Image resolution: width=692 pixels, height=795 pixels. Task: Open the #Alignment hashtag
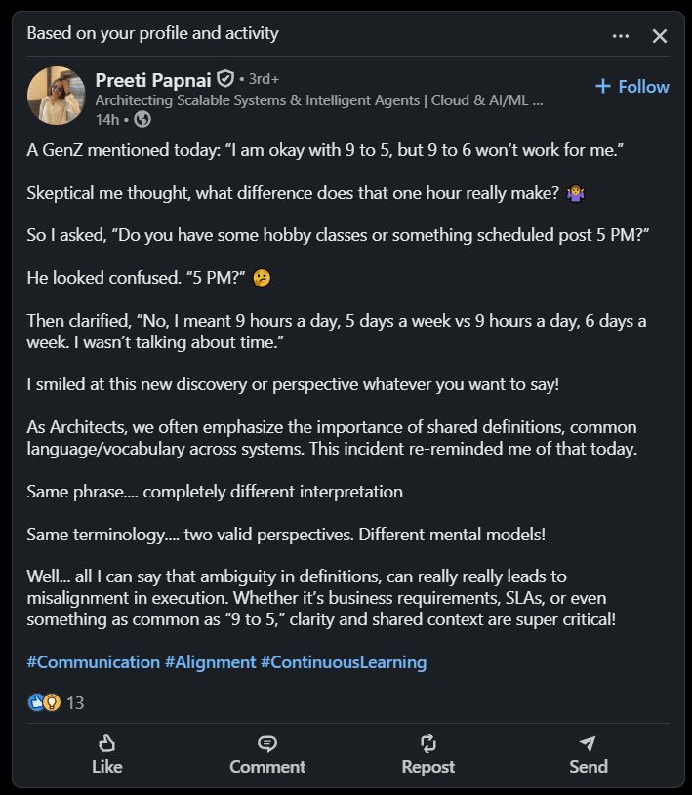tap(211, 662)
